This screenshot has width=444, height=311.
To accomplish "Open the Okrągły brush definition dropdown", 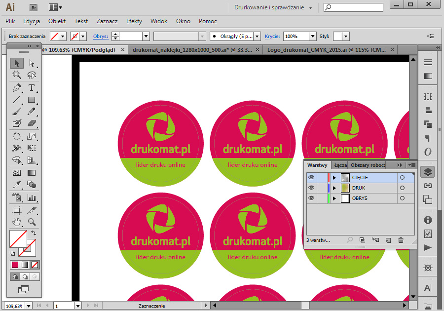I will pyautogui.click(x=257, y=36).
